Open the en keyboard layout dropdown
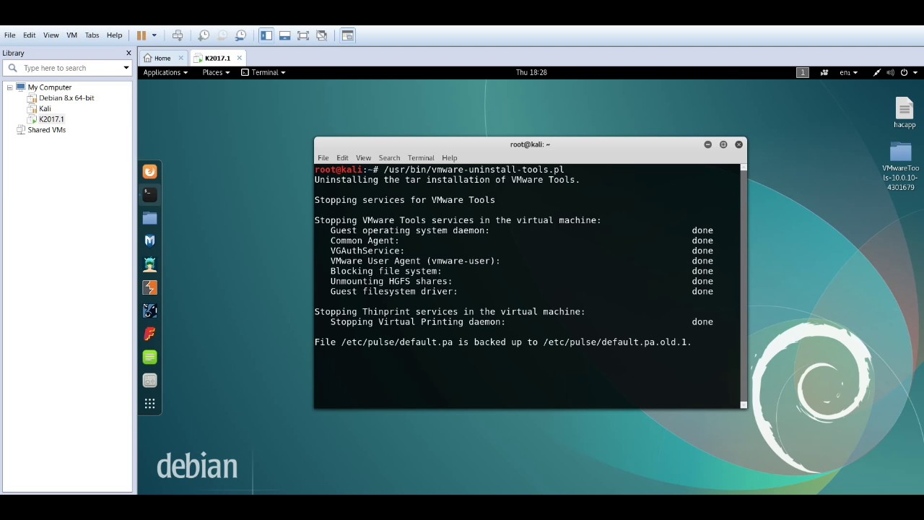The height and width of the screenshot is (520, 924). (848, 72)
